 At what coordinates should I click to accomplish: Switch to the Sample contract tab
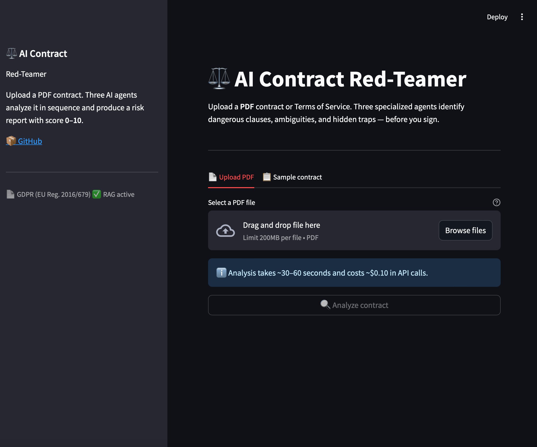pos(292,177)
